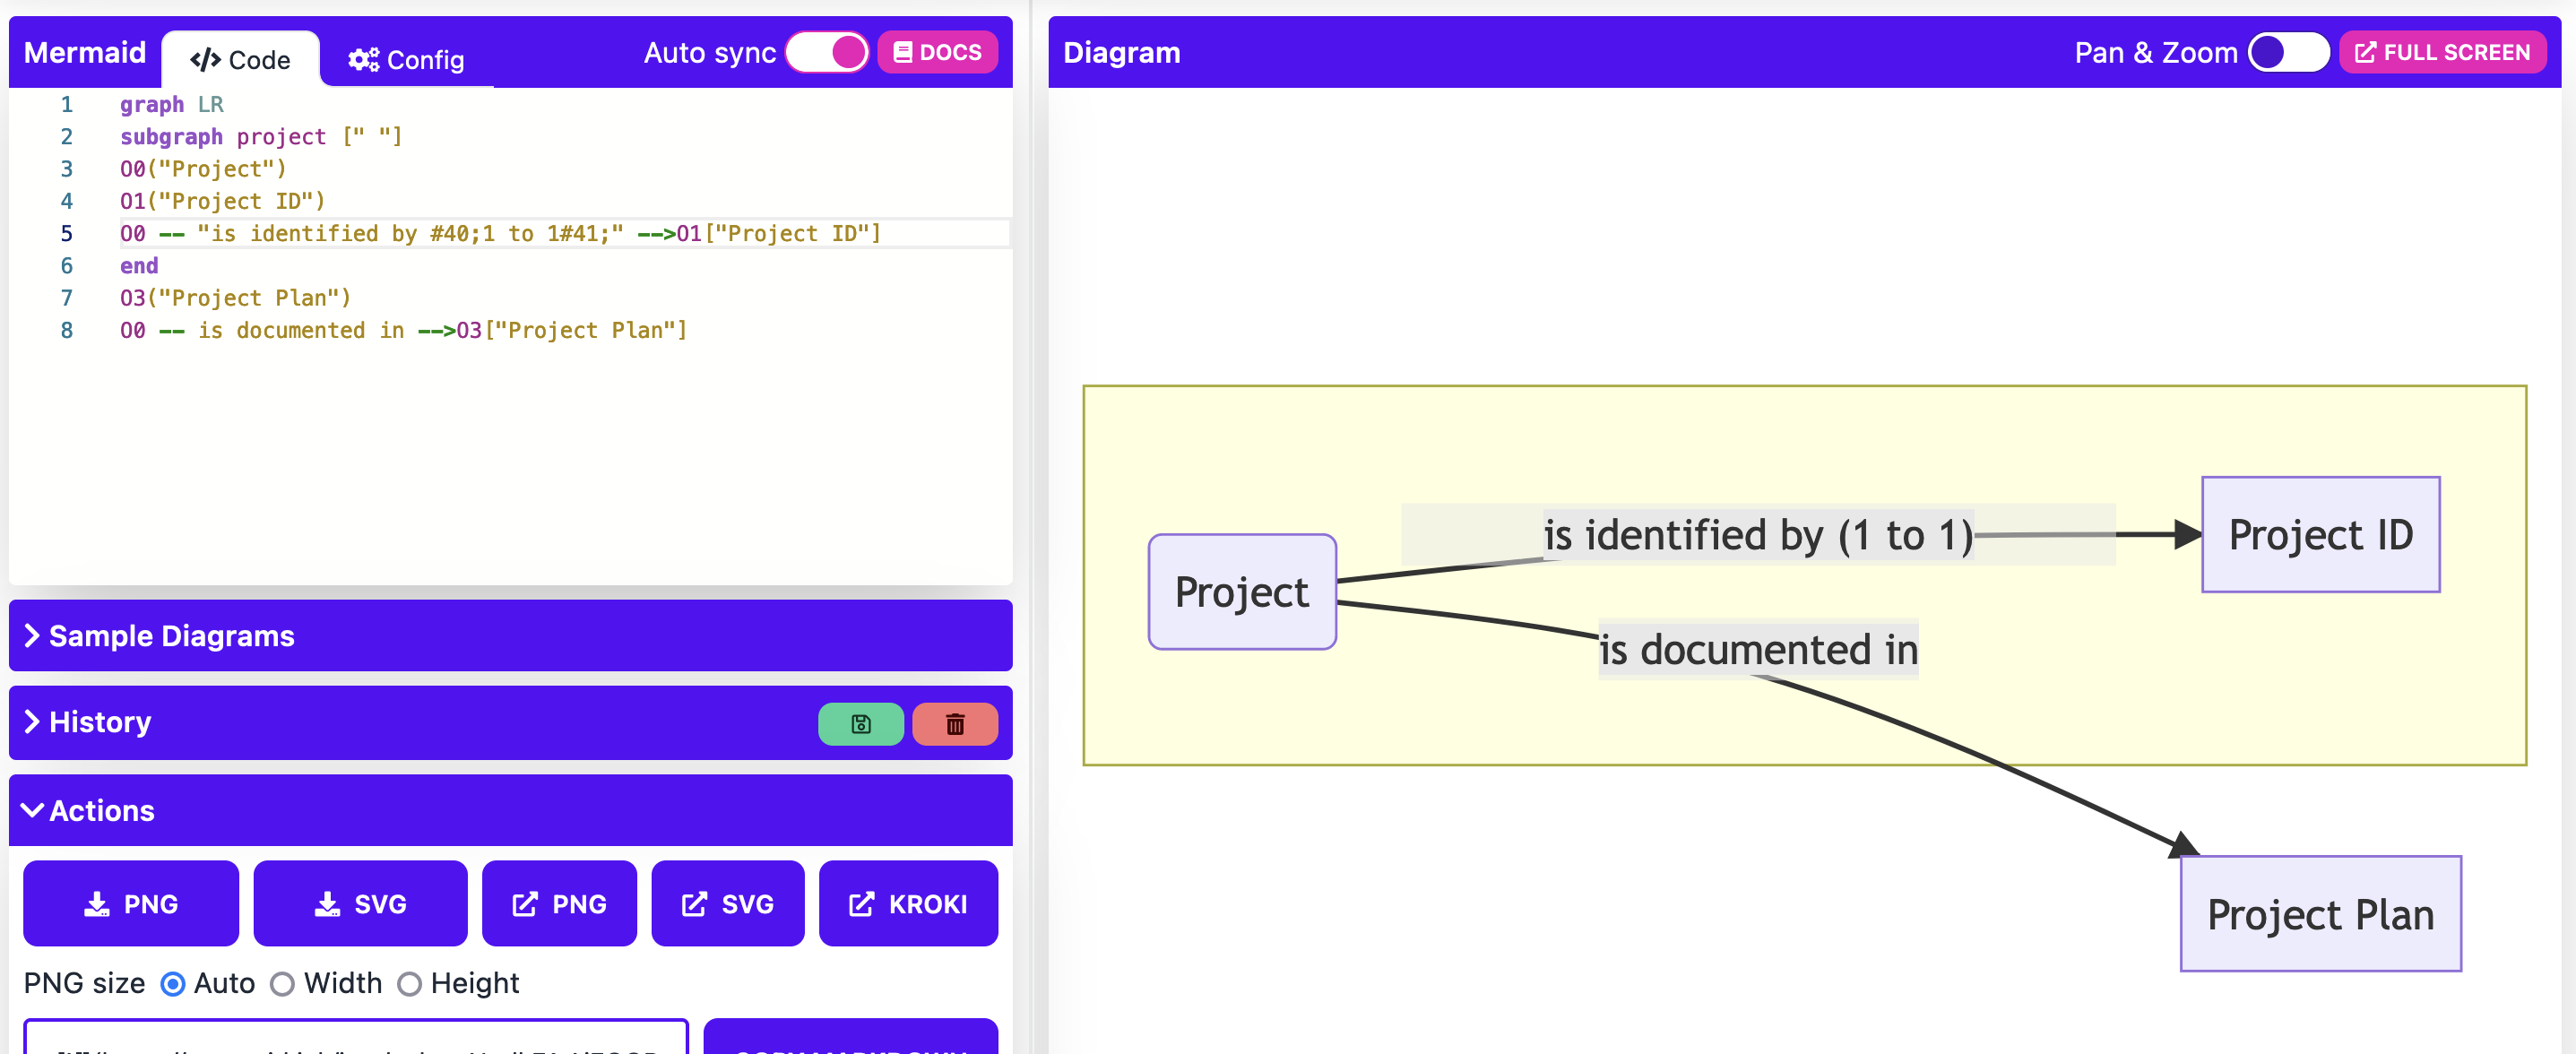Viewport: 2576px width, 1054px height.
Task: Download the diagram as SVG
Action: (360, 903)
